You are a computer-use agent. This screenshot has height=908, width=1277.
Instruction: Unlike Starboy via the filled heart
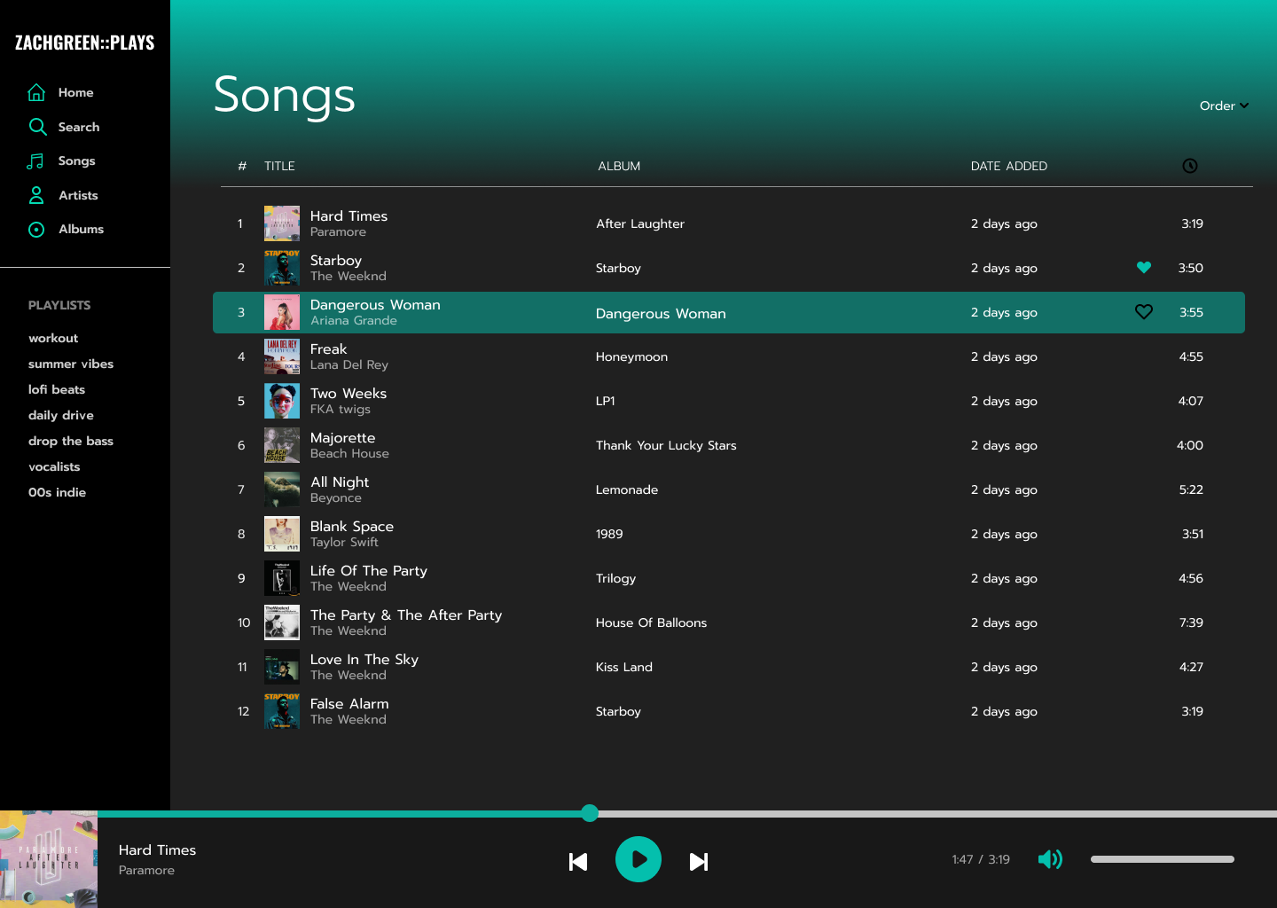tap(1144, 268)
